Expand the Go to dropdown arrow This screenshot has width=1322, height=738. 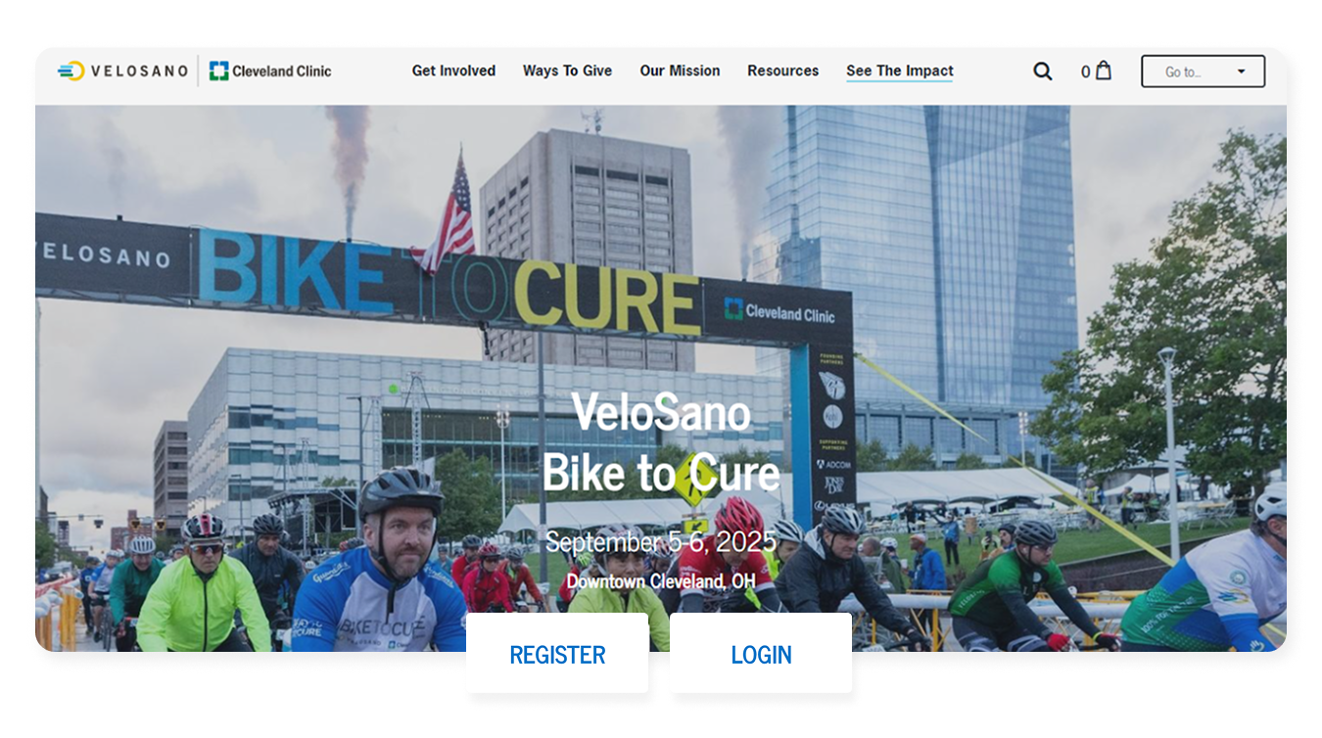(x=1242, y=71)
